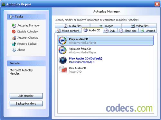
Task: Select the 'Rip music from CD' handler text
Action: (x=80, y=49)
